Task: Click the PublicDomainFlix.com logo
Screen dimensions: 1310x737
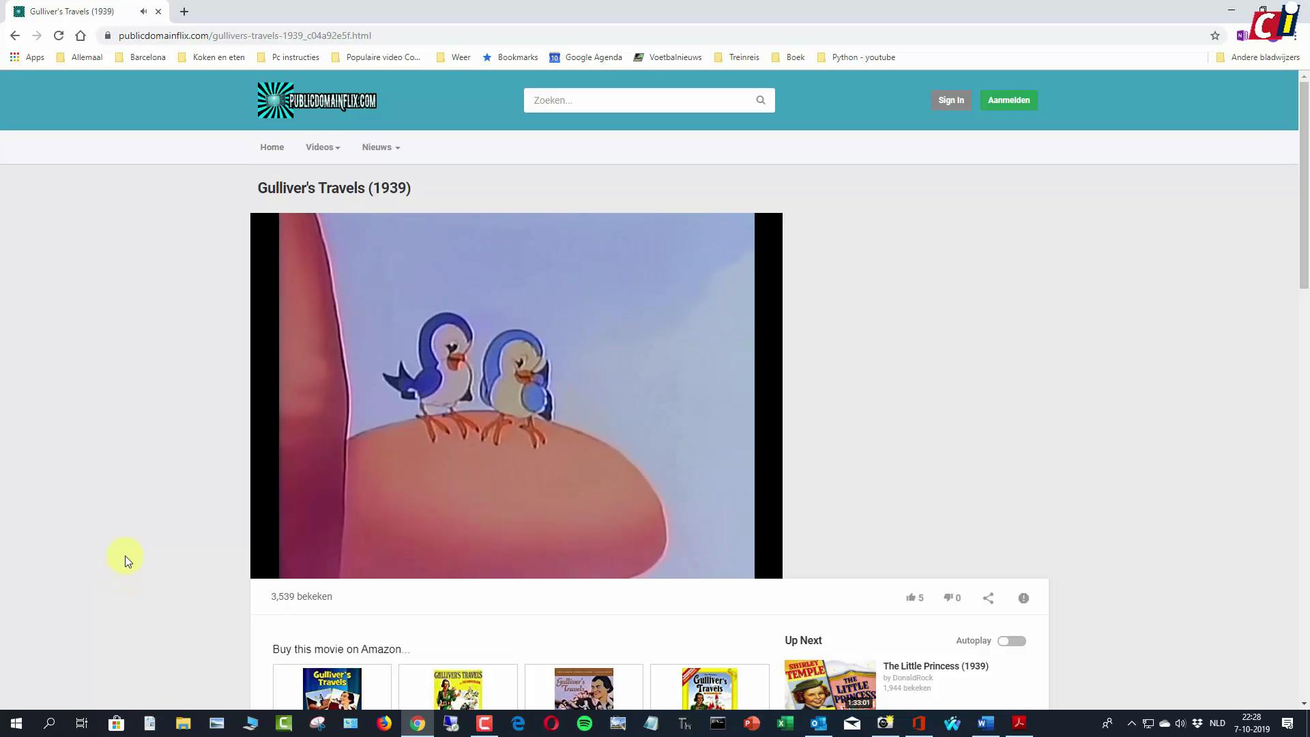Action: point(317,100)
